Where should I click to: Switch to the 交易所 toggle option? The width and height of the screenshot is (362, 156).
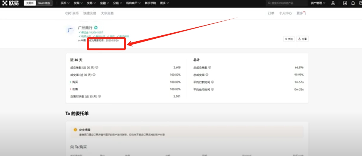click(30, 3)
